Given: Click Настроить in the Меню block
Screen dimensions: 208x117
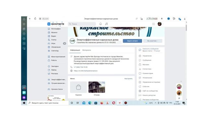Looking at the screenshot, I should (x=128, y=79).
